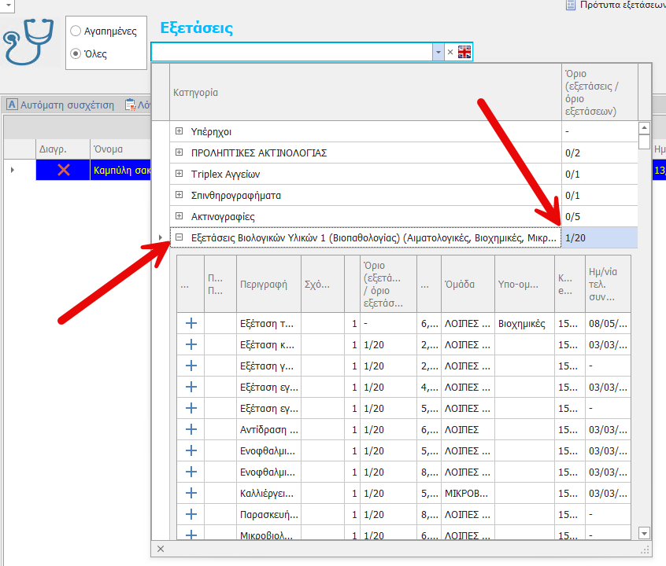Screen dimensions: 666x566
Task: Click the first Ενοφθαλμι... description cell
Action: [268, 451]
